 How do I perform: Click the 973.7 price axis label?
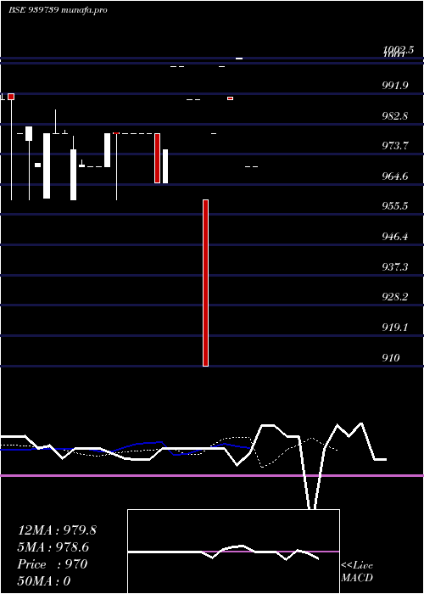click(x=395, y=146)
